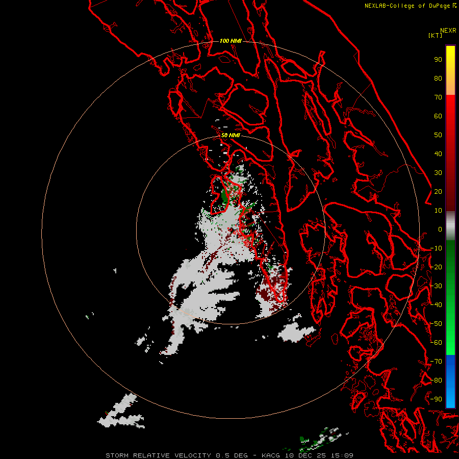
Task: Click the -20 value on the velocity scale
Action: (436, 267)
